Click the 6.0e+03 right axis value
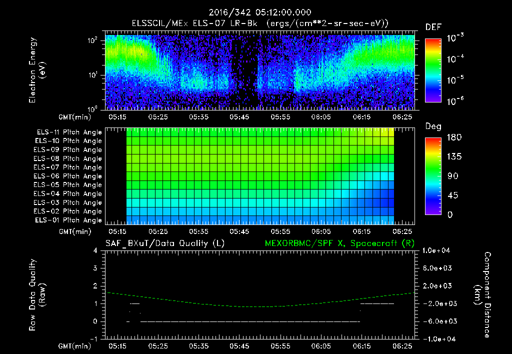512x354 pixels. [x=437, y=268]
